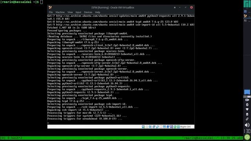Close the ISFM VirtualBox window
Image resolution: width=251 pixels, height=141 pixels.
191,7
